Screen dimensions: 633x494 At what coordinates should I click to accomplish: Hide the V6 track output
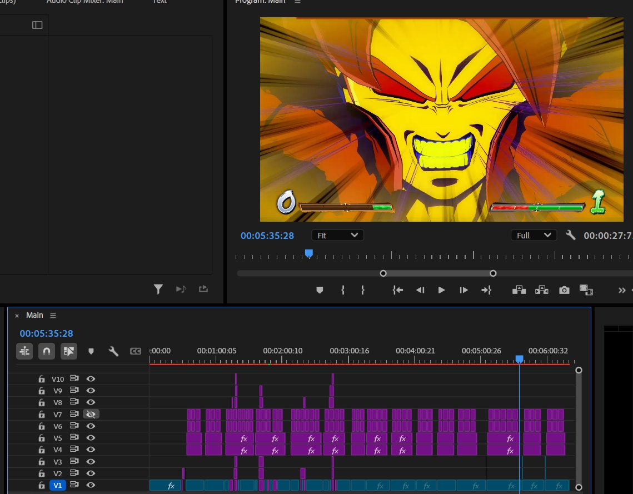coord(91,426)
